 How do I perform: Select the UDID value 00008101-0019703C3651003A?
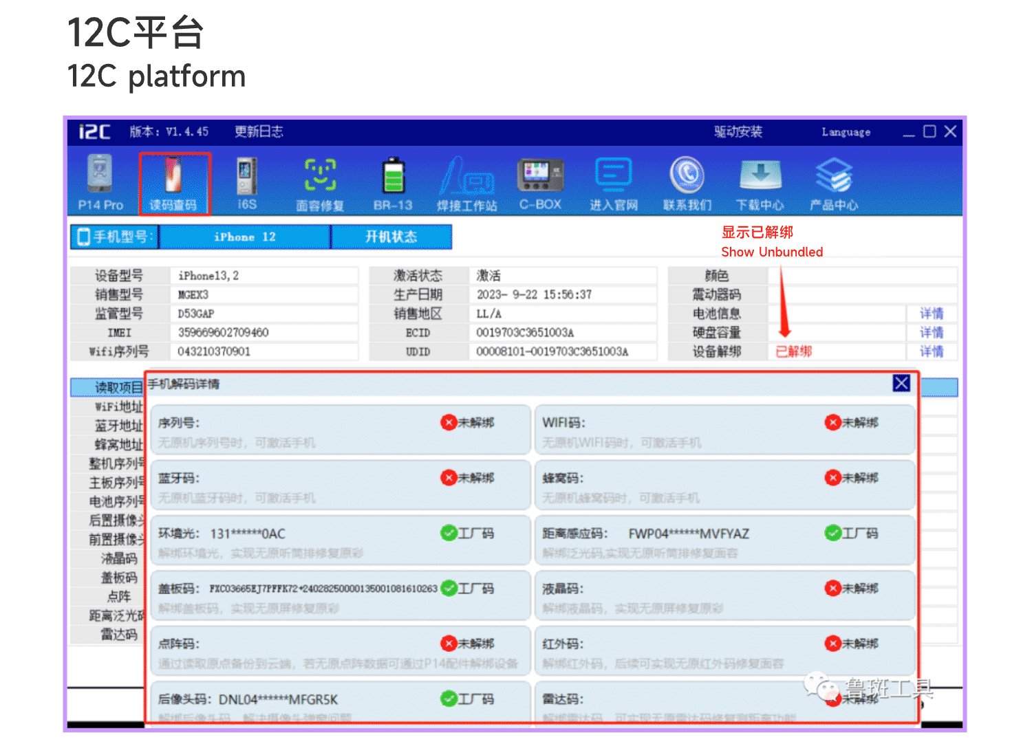click(x=552, y=351)
